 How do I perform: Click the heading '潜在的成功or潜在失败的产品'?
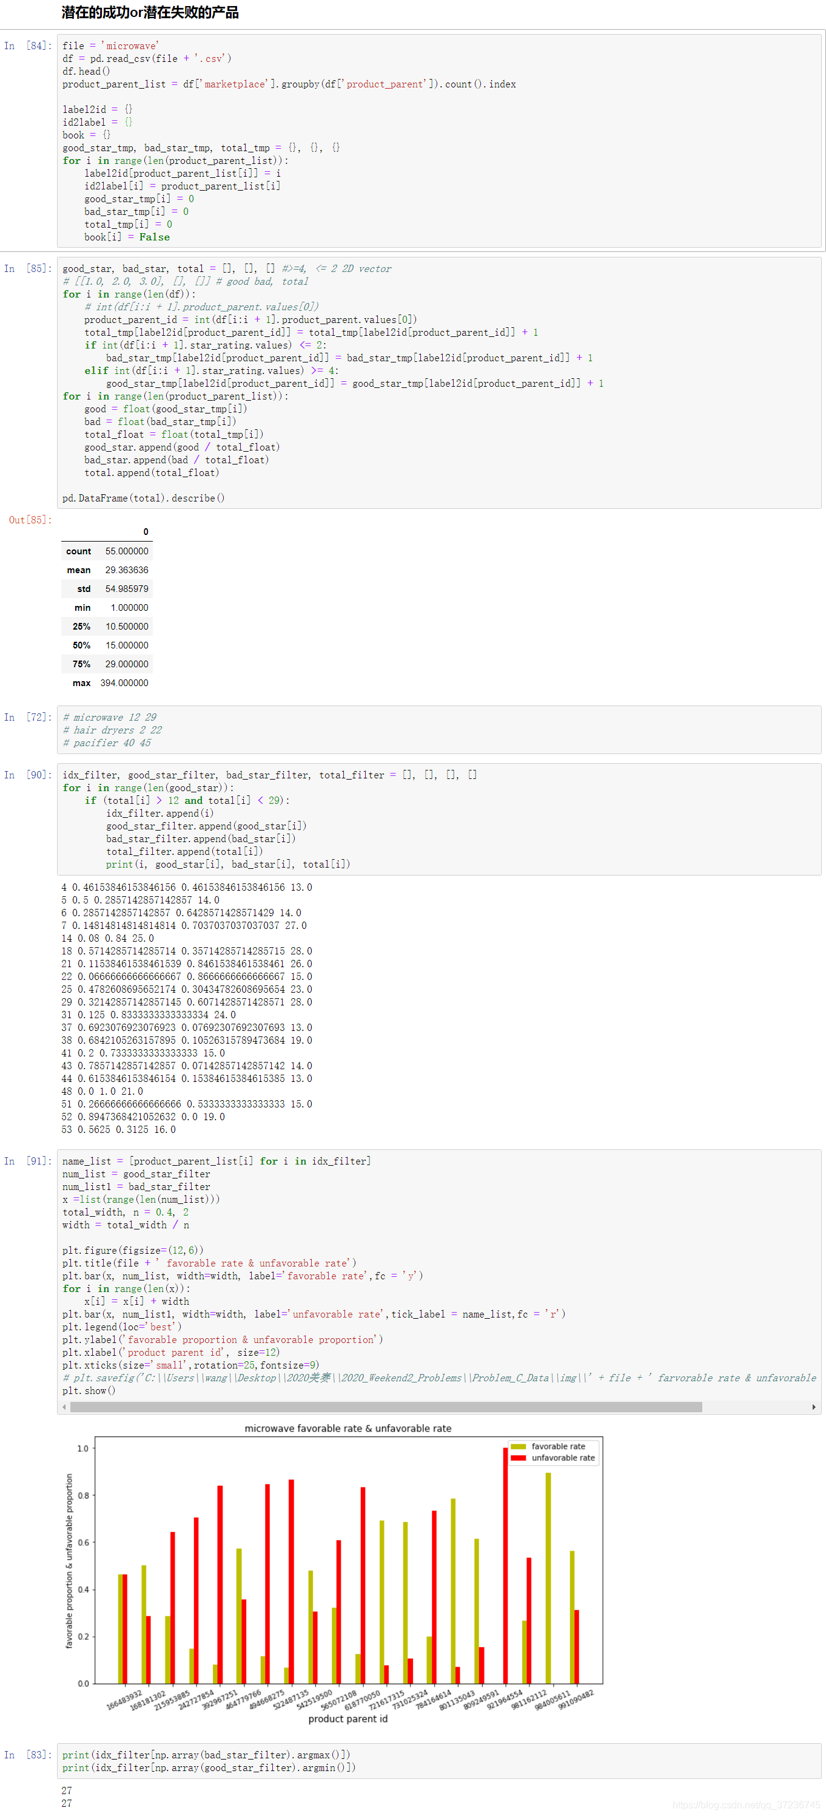click(150, 13)
